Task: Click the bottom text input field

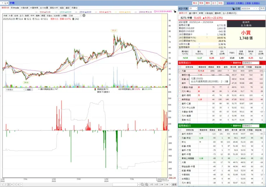Action: coord(125,184)
